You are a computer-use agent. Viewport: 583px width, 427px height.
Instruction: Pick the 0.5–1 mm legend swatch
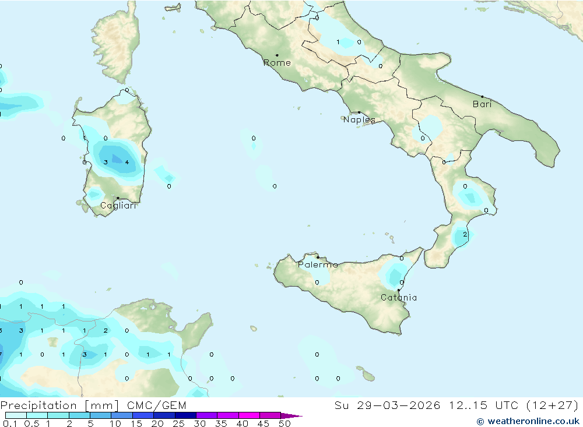(37, 415)
